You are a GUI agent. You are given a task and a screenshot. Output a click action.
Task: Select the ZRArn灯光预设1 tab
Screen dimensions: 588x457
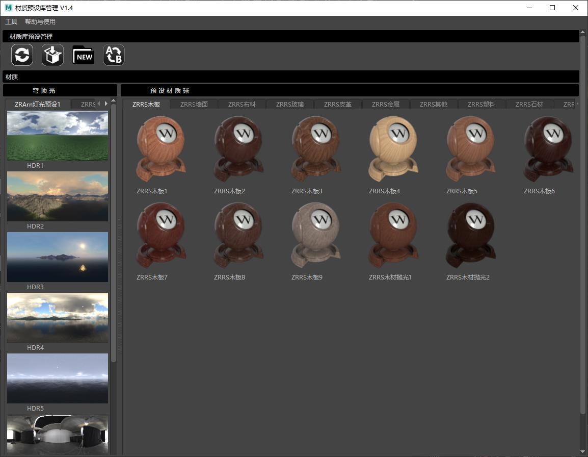[38, 105]
